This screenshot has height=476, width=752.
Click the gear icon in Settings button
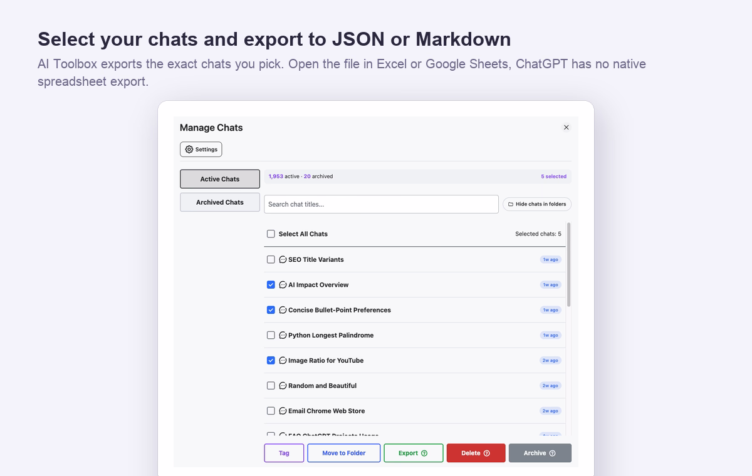tap(189, 150)
